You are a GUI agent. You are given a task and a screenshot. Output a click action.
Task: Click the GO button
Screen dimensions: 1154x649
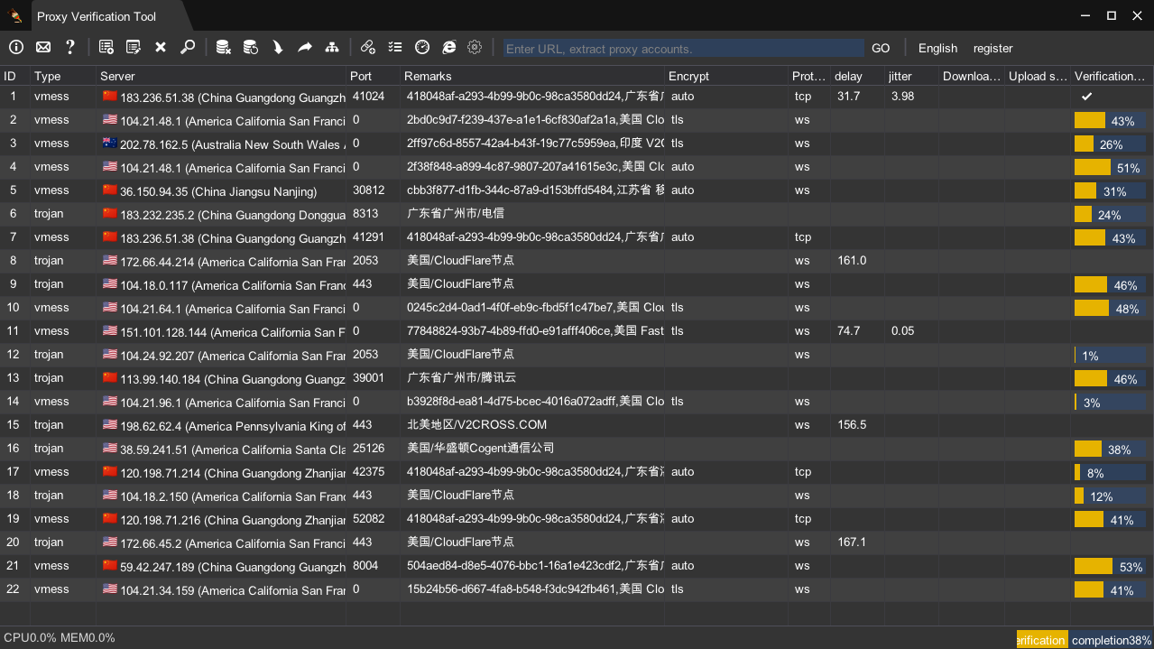click(881, 48)
